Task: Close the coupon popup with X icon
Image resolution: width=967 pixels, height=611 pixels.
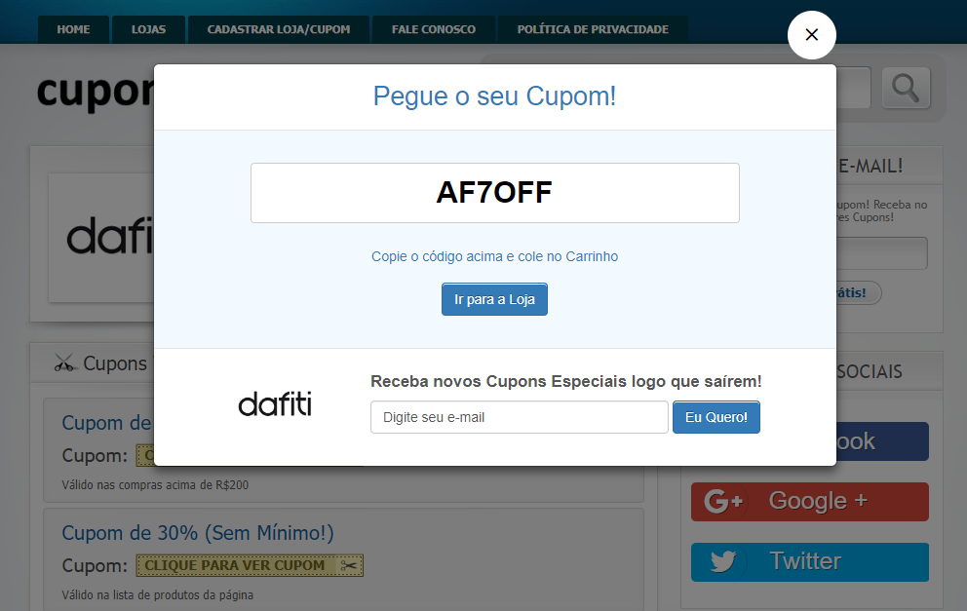Action: (x=812, y=35)
